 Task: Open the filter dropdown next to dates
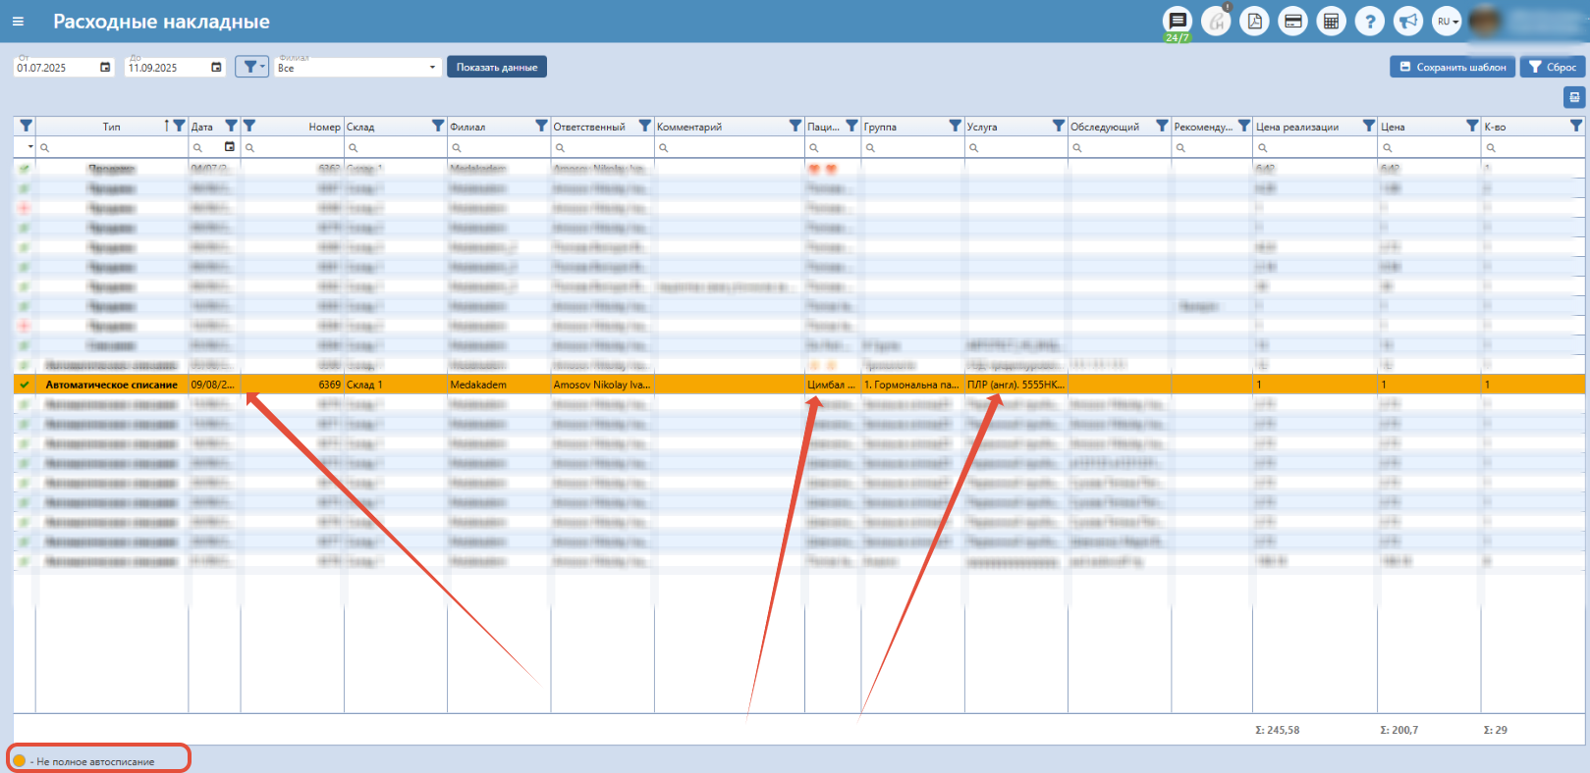252,67
